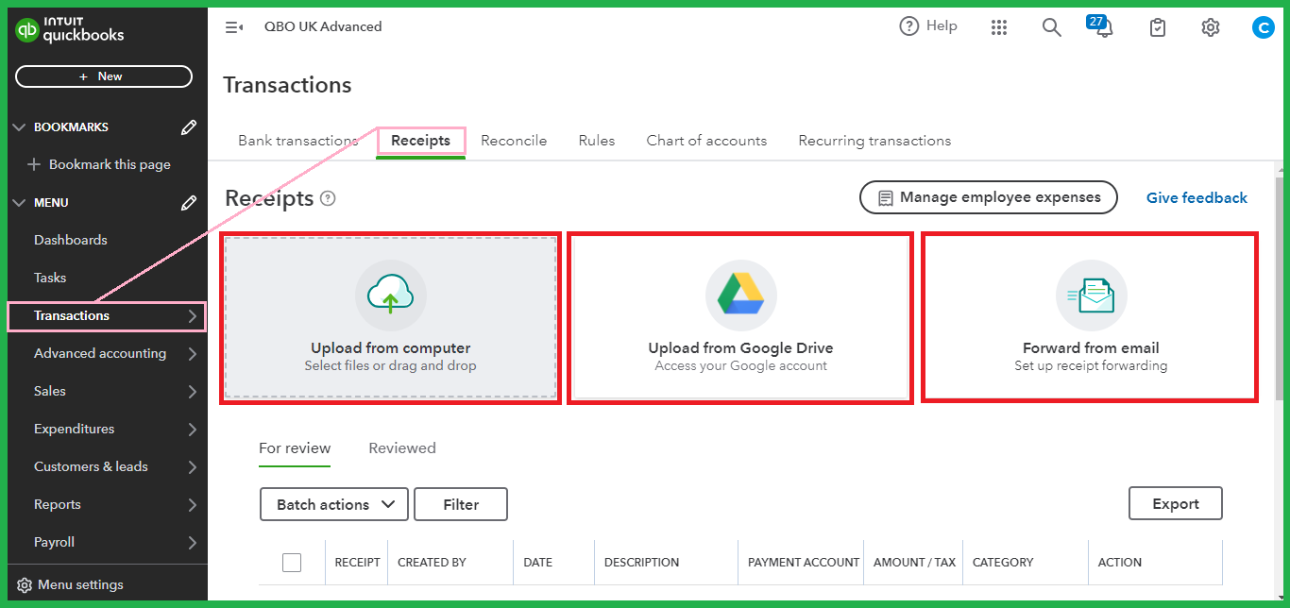Expand the Payroll submenu arrow

193,543
